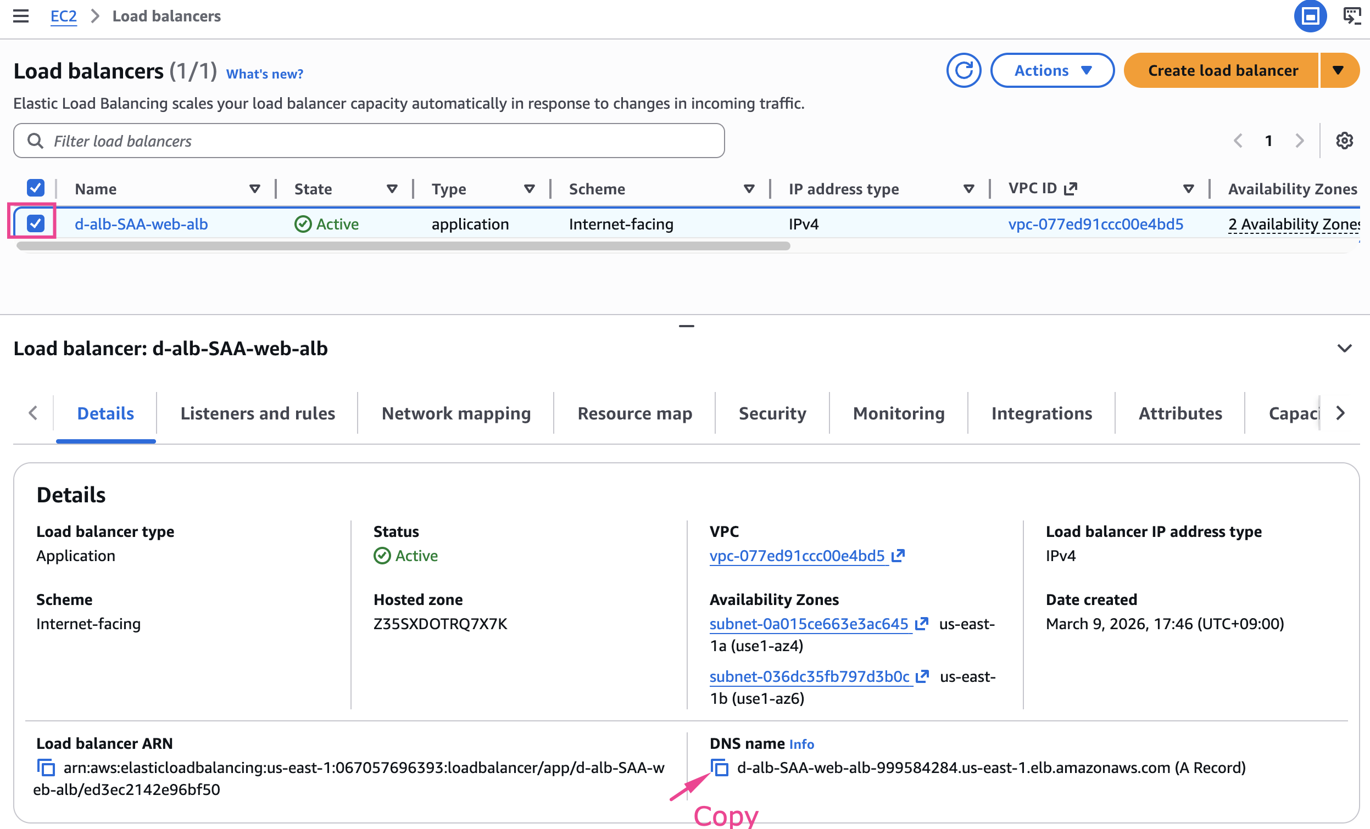Sort by Name column arrow
The height and width of the screenshot is (829, 1370).
point(255,189)
